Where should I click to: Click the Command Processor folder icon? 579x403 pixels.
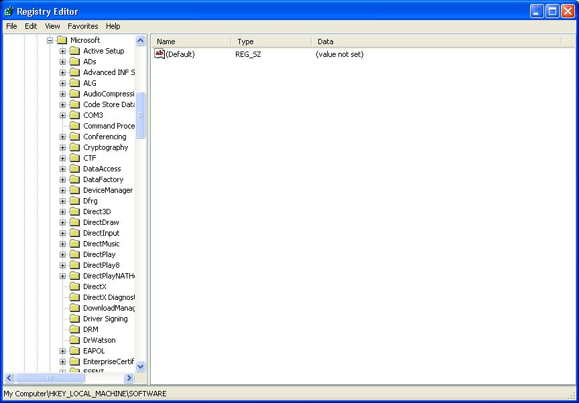tap(74, 125)
